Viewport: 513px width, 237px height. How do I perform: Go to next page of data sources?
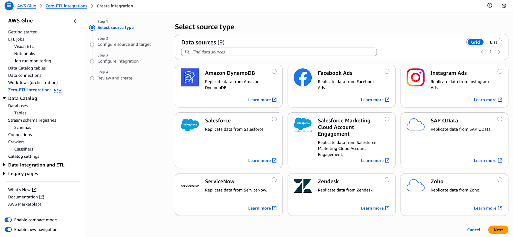click(499, 52)
